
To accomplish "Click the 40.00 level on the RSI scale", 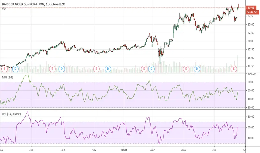I will (251, 138).
